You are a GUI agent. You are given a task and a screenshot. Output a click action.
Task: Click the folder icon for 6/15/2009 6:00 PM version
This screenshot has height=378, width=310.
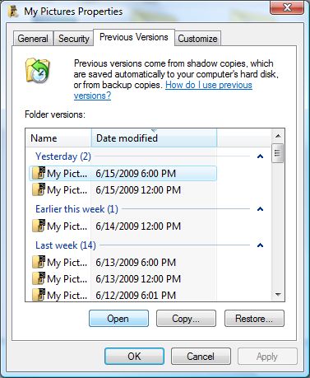point(39,173)
